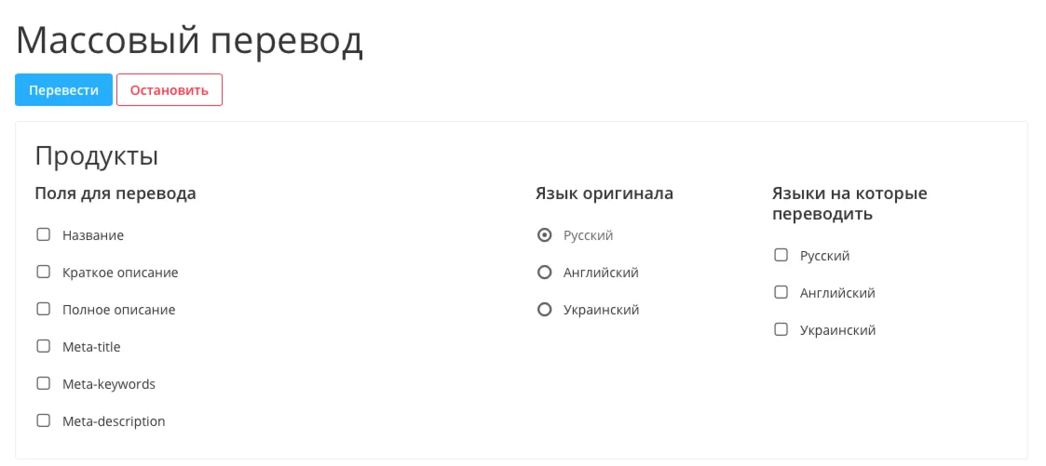
Task: Click the Язык оригинала column heading
Action: (604, 193)
